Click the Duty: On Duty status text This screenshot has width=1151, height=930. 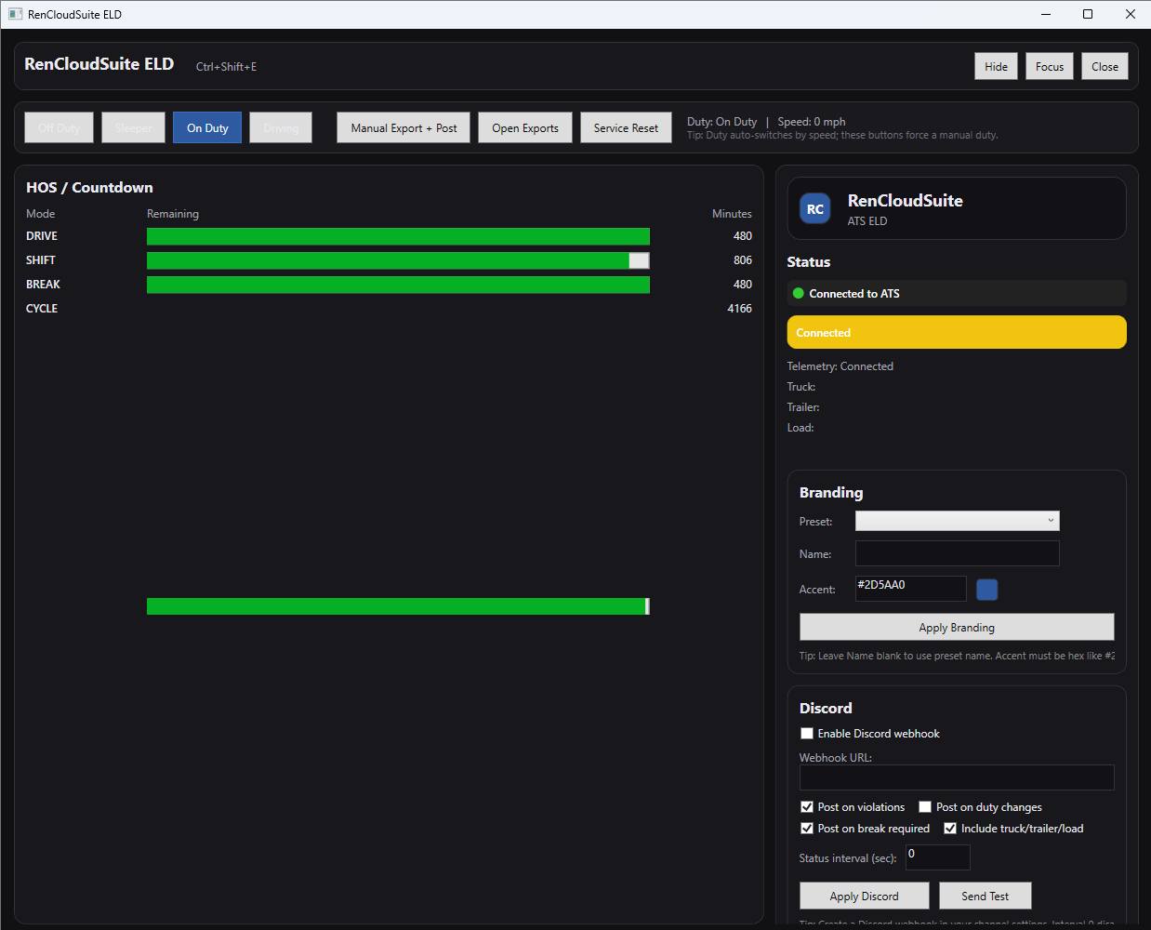point(721,122)
